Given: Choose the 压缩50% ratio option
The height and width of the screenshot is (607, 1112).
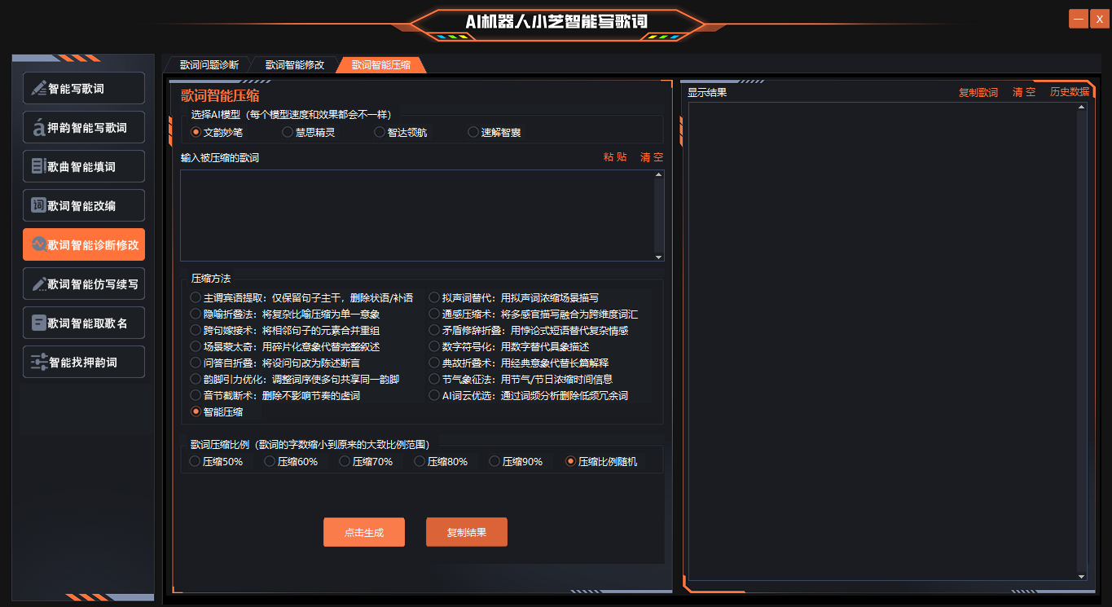Looking at the screenshot, I should [195, 461].
